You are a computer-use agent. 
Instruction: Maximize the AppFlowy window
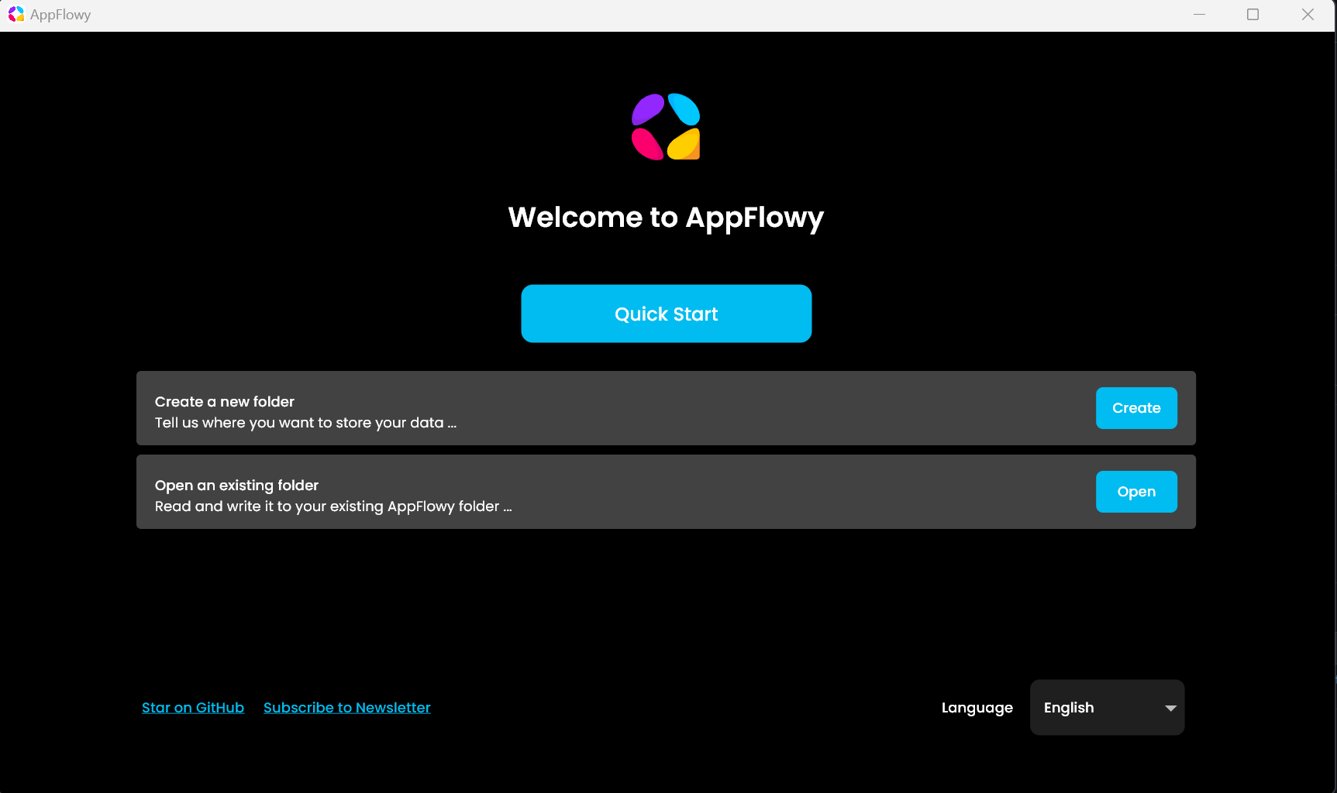tap(1253, 15)
